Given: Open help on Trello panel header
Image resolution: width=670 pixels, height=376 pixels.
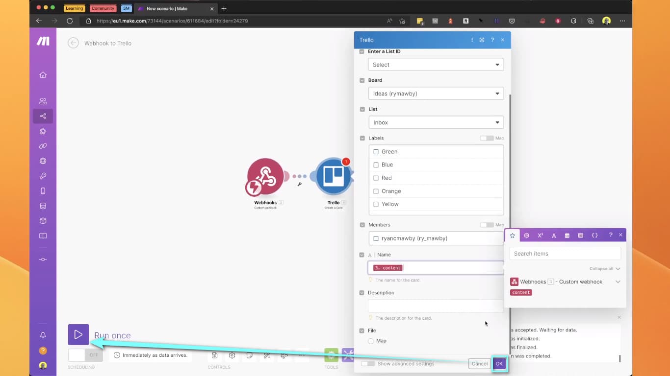Looking at the screenshot, I should pos(492,40).
